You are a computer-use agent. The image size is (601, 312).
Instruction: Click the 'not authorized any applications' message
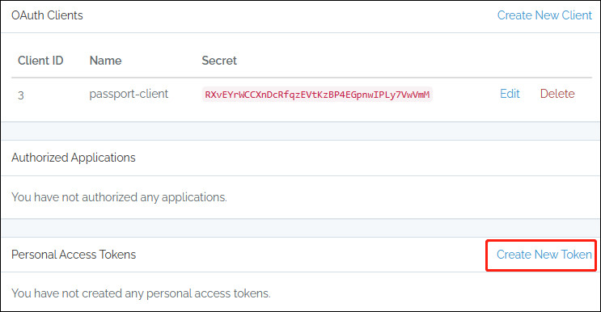tap(119, 197)
